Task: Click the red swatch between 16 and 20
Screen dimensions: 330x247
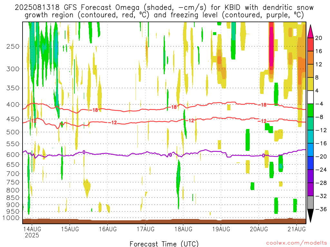Action: pos(310,44)
